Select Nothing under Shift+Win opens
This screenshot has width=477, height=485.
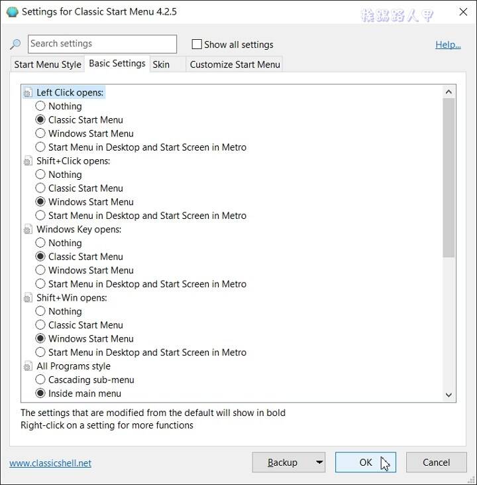pos(40,311)
